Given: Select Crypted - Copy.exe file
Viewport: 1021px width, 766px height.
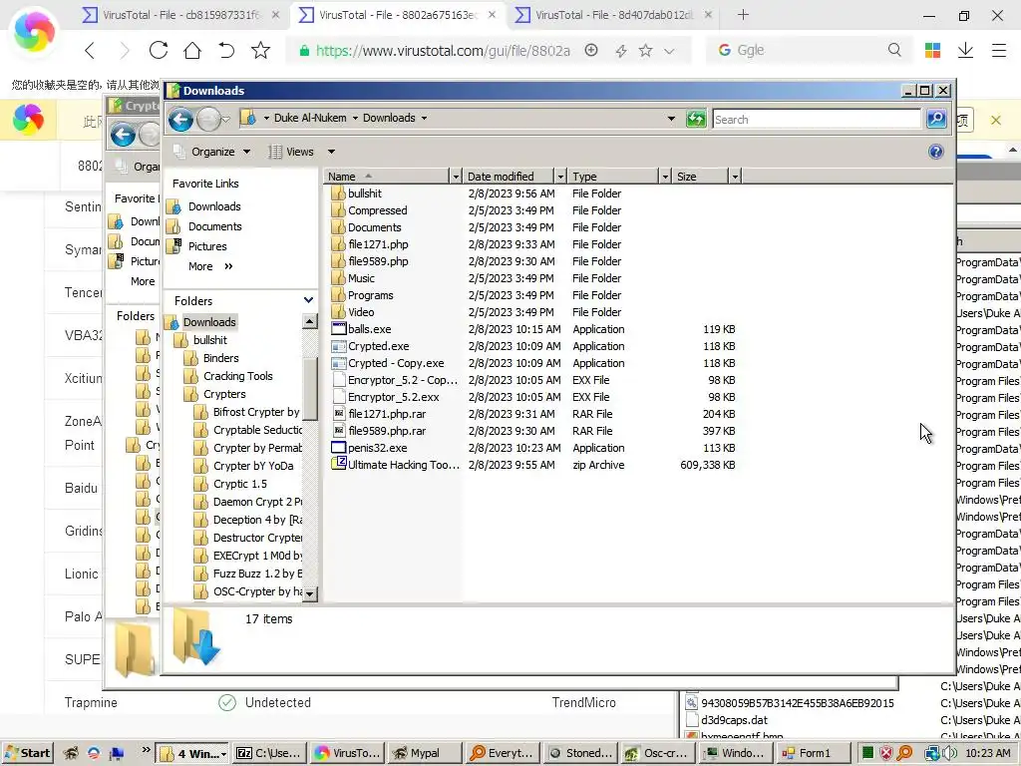Looking at the screenshot, I should pyautogui.click(x=396, y=363).
